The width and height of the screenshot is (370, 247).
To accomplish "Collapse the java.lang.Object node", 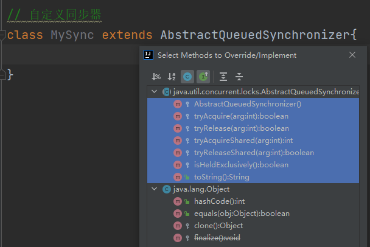I will [155, 189].
